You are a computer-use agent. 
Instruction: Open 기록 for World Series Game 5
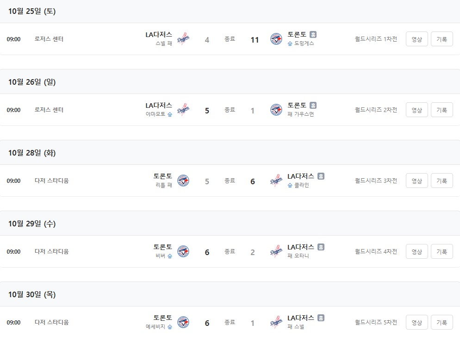[x=441, y=322]
